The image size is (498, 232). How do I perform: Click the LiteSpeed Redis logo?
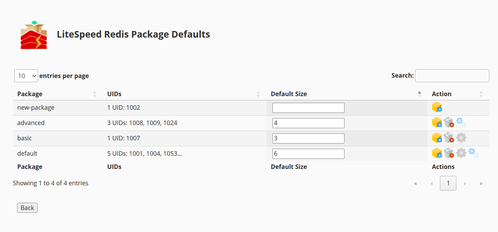[x=33, y=34]
